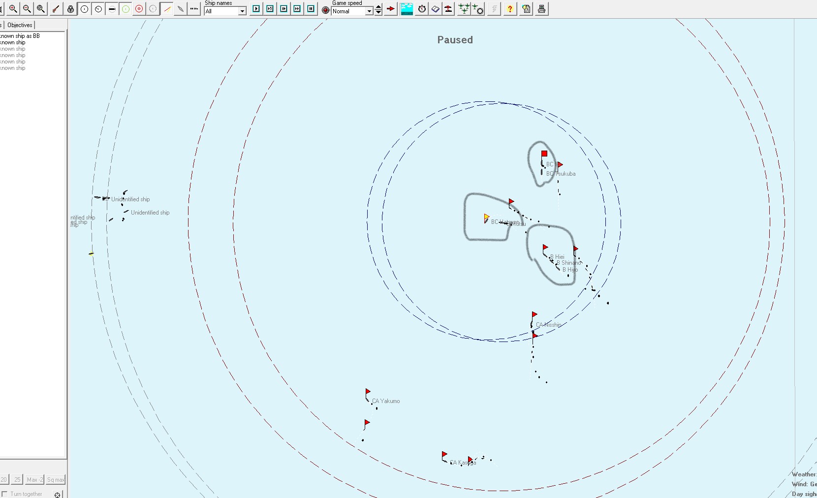The height and width of the screenshot is (498, 817).
Task: Click the fast-forward playback button
Action: pyautogui.click(x=297, y=9)
